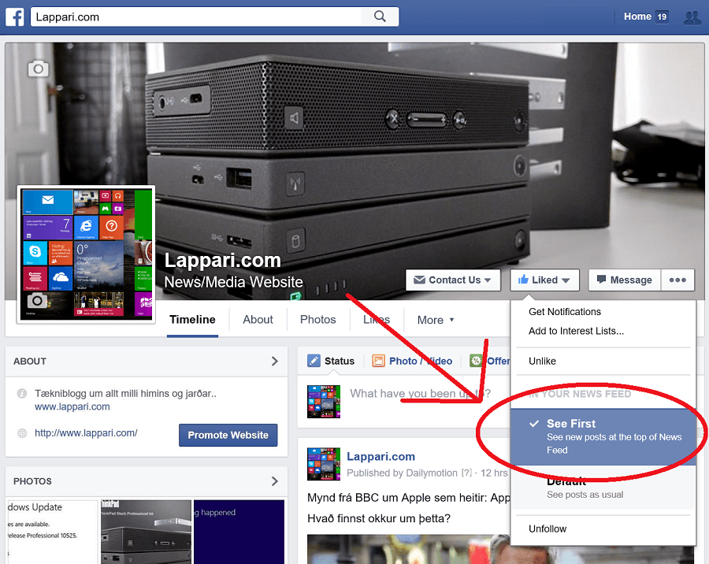Viewport: 709px width, 564px height.
Task: Click the What have you been up to box
Action: pos(420,394)
